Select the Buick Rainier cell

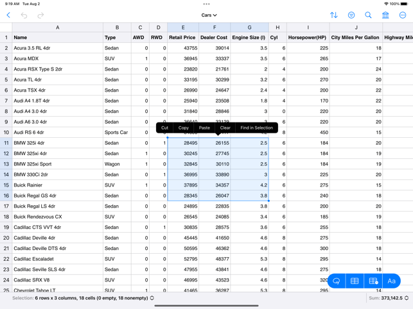coord(57,185)
